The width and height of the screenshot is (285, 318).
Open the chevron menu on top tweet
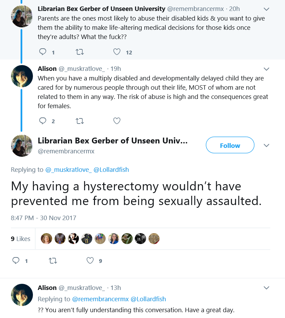point(266,9)
